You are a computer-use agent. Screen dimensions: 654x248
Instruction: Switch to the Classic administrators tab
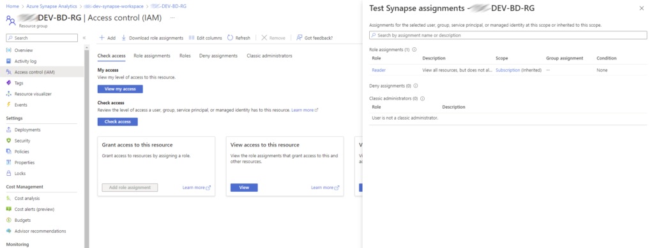pyautogui.click(x=270, y=56)
